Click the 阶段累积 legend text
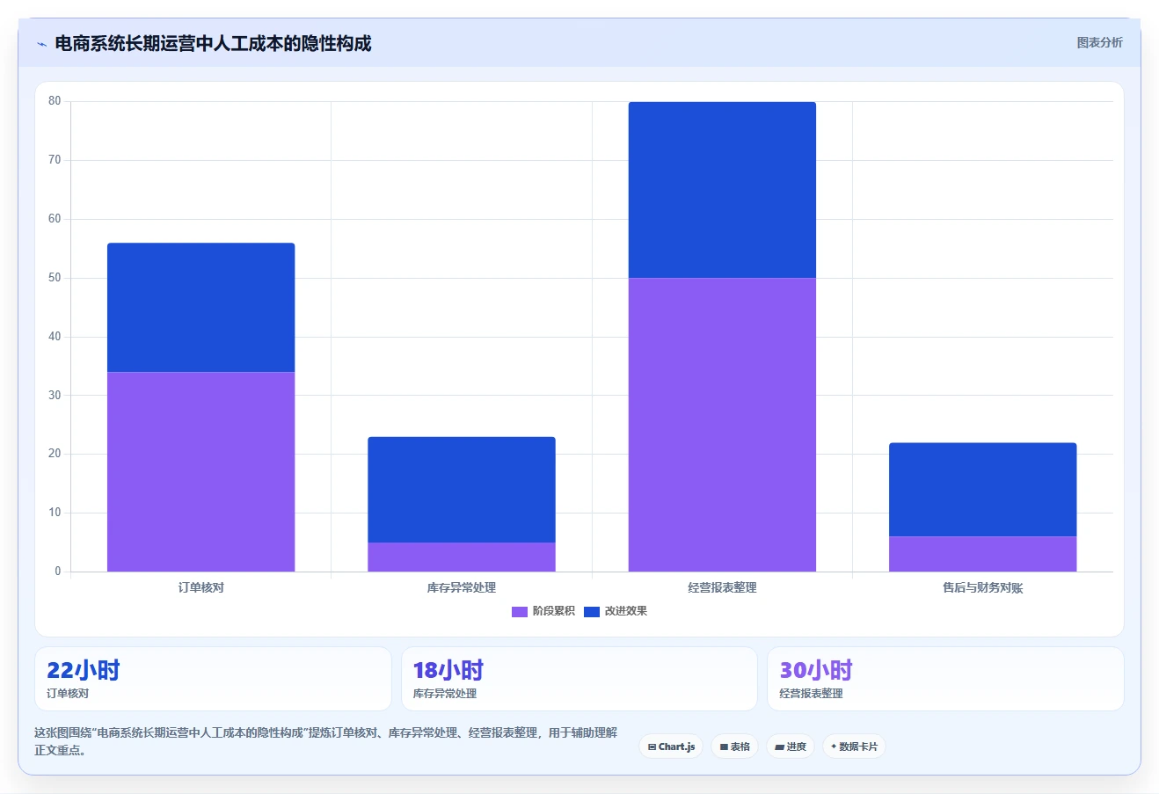The image size is (1159, 794). click(554, 611)
